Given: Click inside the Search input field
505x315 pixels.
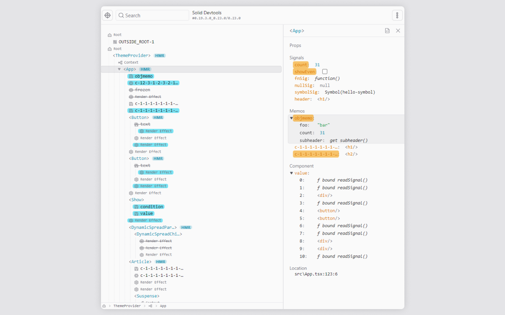Looking at the screenshot, I should 152,15.
